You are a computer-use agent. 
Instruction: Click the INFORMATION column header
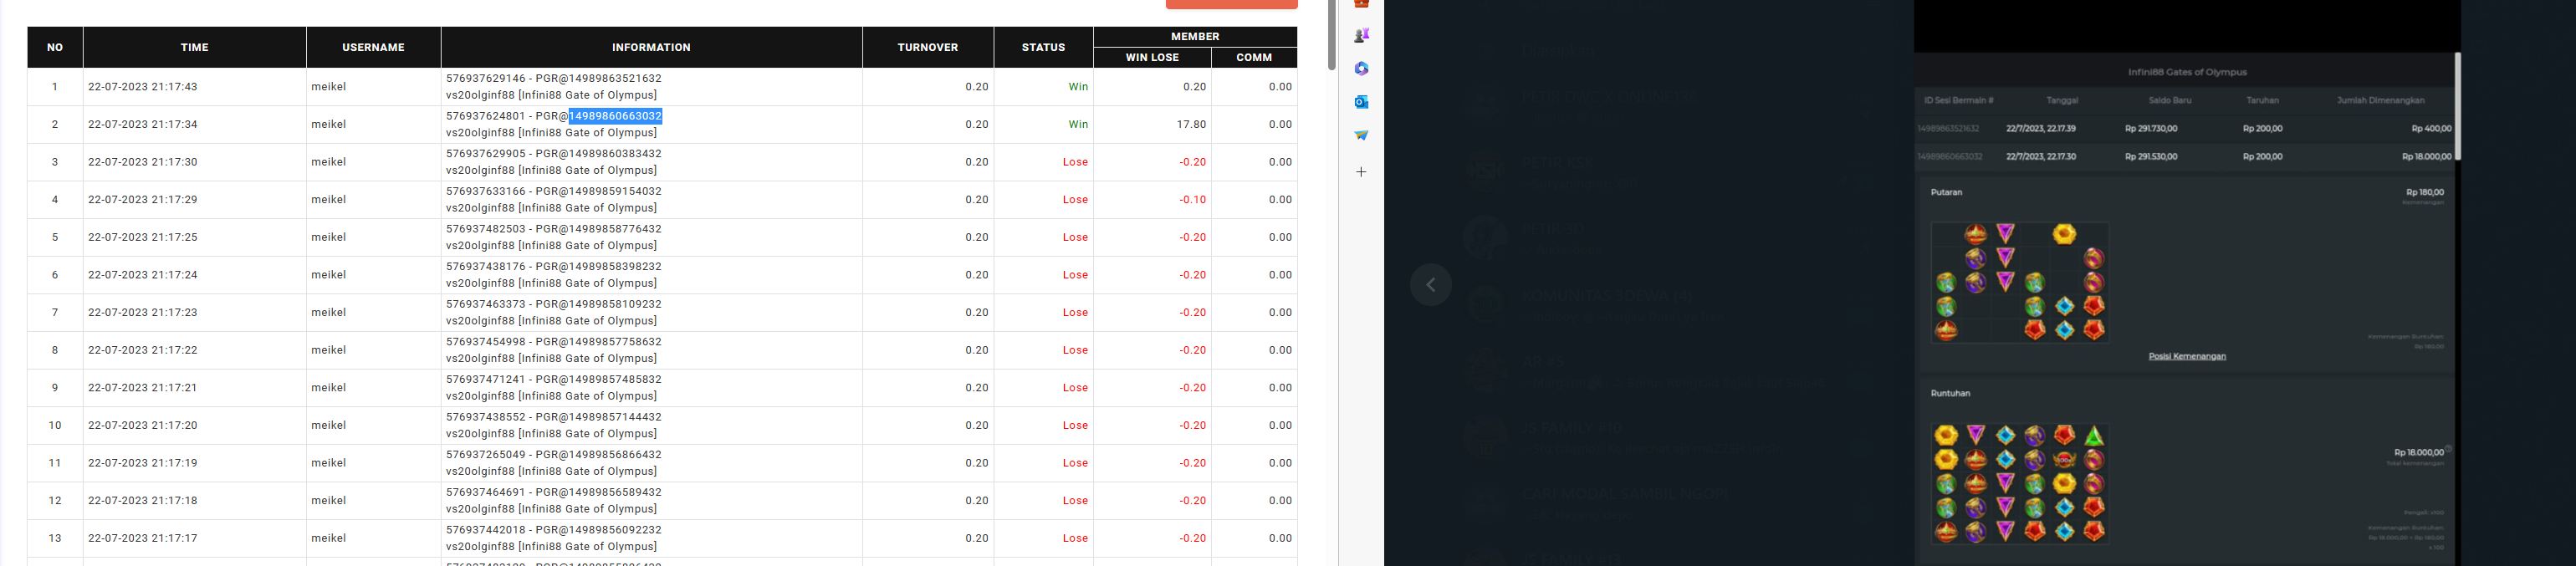coord(651,47)
